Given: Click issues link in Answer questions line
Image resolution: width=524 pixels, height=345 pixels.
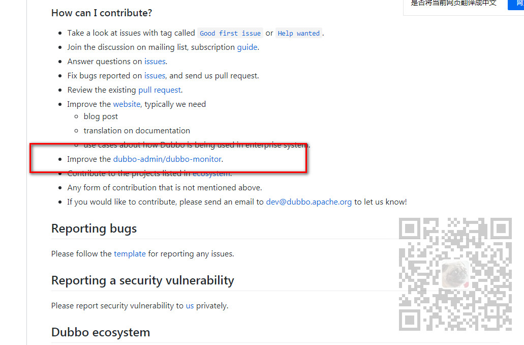Looking at the screenshot, I should tap(155, 62).
